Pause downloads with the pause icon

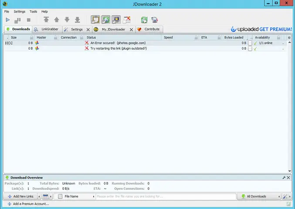pyautogui.click(x=17, y=20)
